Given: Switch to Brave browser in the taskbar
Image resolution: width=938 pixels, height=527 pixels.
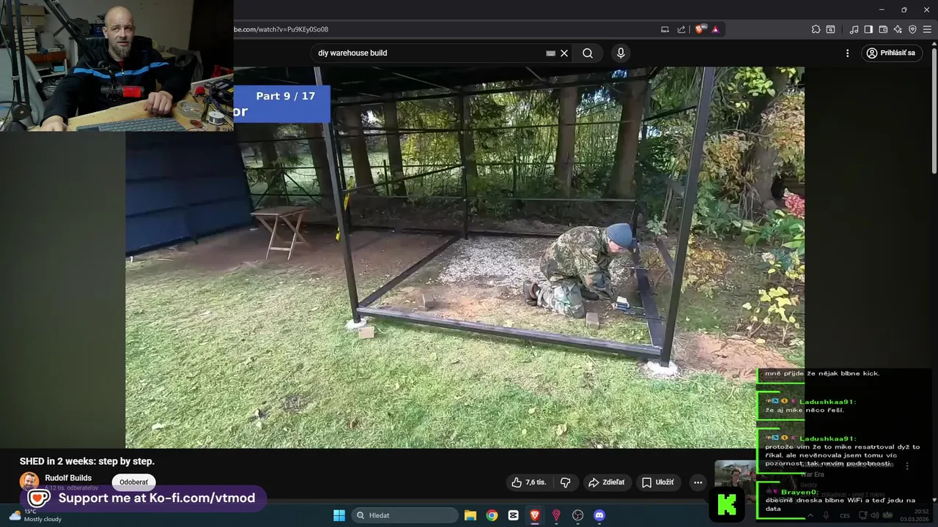Looking at the screenshot, I should [x=535, y=515].
